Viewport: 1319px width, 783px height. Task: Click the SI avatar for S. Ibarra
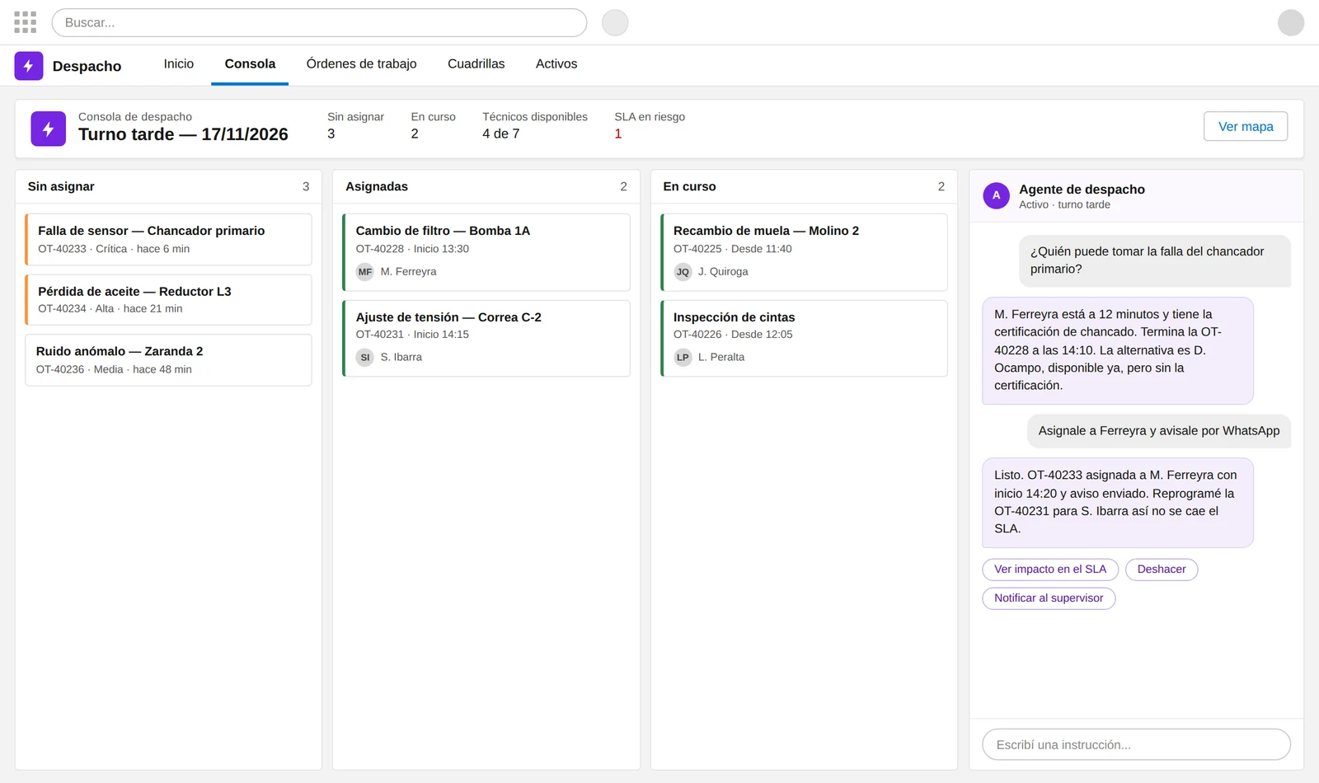pos(365,358)
